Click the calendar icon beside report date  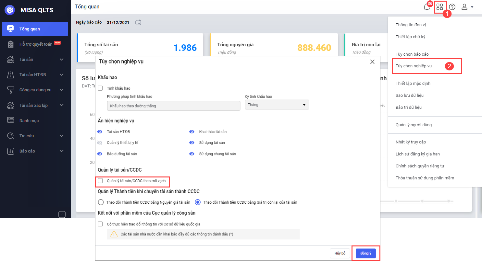tap(138, 22)
